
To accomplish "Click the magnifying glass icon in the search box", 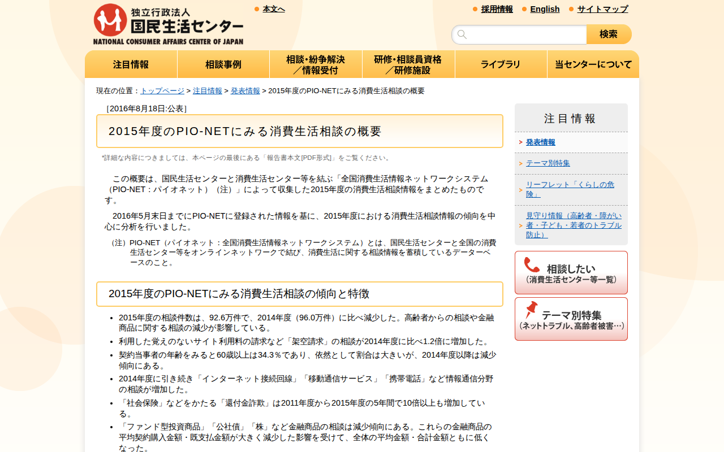I will coord(462,34).
